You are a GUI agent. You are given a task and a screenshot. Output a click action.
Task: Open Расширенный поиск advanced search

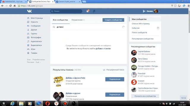(113, 70)
